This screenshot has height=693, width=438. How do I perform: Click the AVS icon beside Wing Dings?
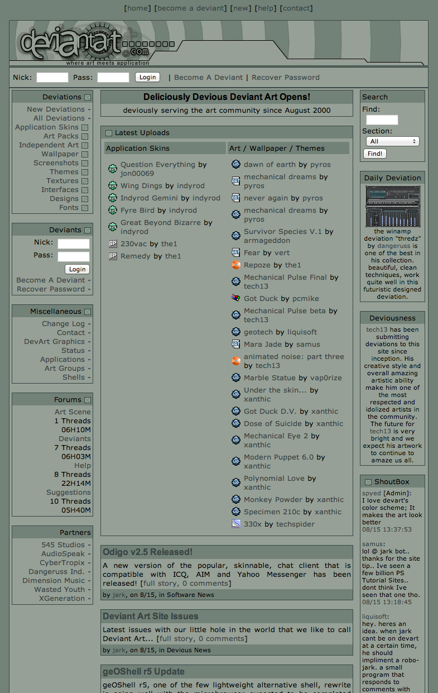113,185
